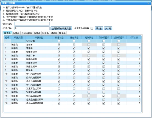Select the 其他类 tab

(x=62, y=33)
